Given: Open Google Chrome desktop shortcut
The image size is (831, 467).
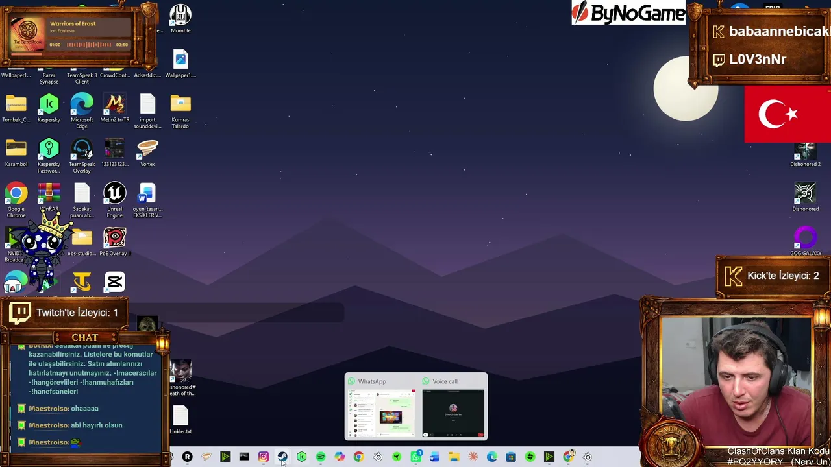Looking at the screenshot, I should coord(16,200).
